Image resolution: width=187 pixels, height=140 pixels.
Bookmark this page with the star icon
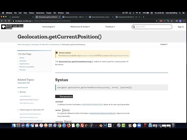pos(157,21)
